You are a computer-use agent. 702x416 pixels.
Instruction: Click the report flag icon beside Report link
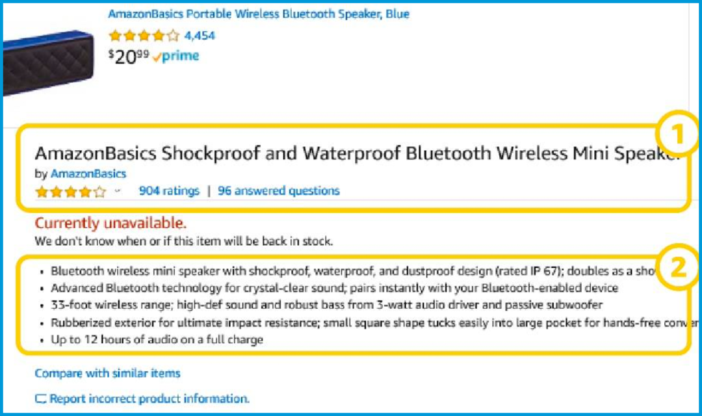click(41, 399)
